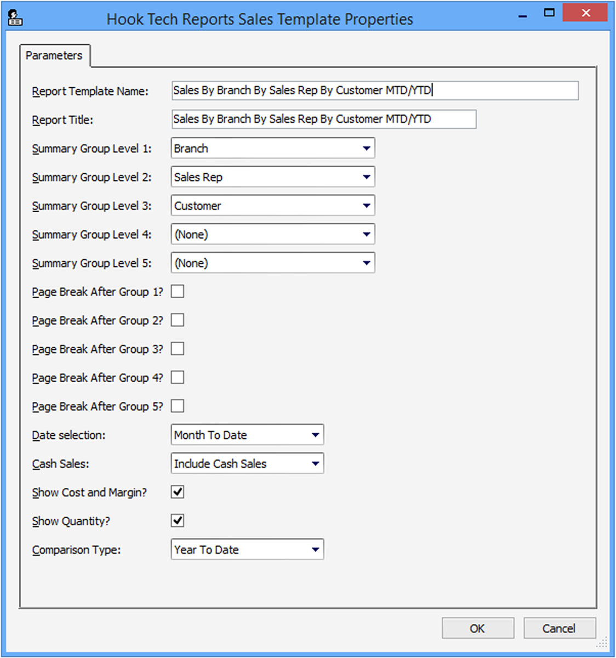Click the application icon in the title bar

(x=15, y=18)
